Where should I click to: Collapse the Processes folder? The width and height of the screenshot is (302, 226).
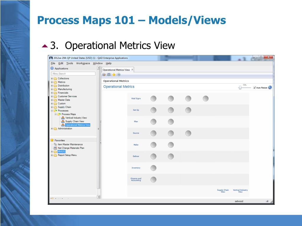[x=52, y=111]
